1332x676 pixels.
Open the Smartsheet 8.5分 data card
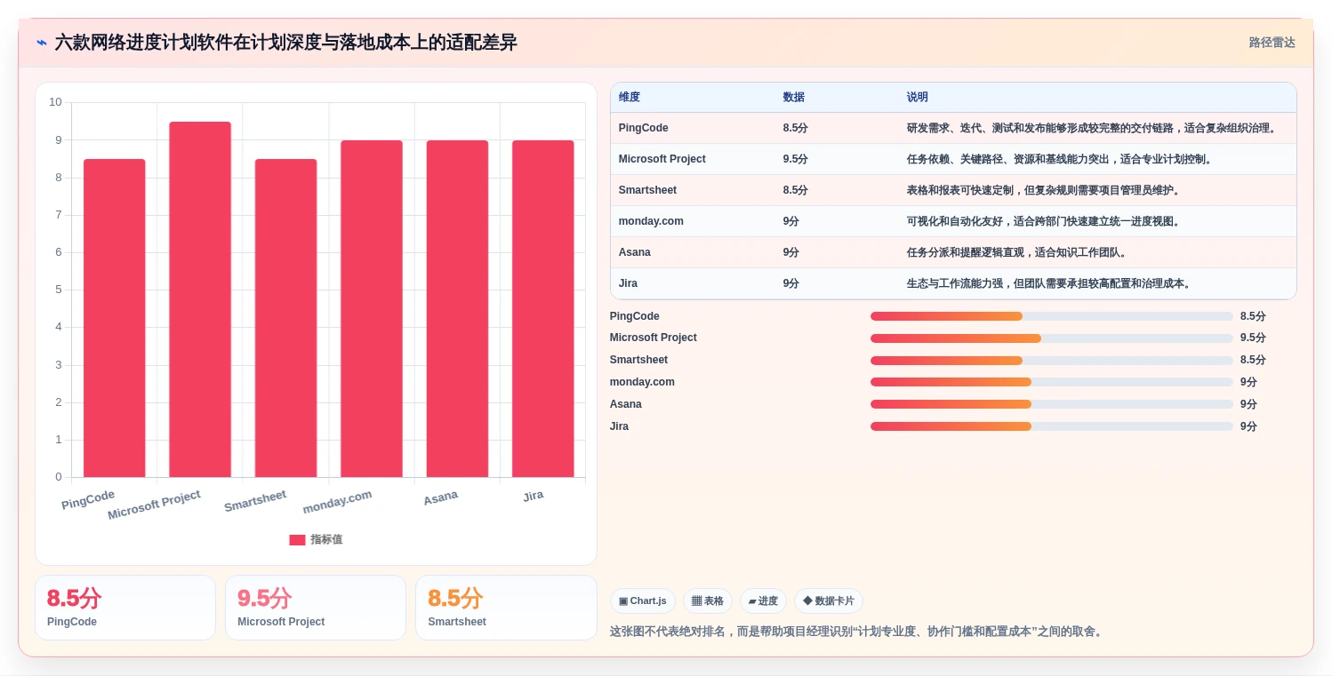[506, 608]
